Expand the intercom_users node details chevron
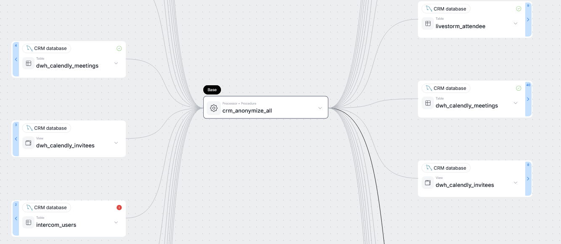This screenshot has width=561, height=244. click(116, 223)
